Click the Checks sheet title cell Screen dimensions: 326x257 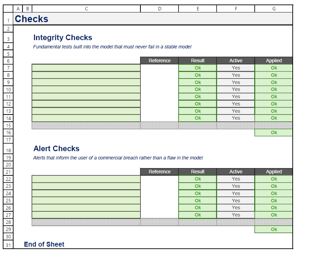pyautogui.click(x=31, y=19)
